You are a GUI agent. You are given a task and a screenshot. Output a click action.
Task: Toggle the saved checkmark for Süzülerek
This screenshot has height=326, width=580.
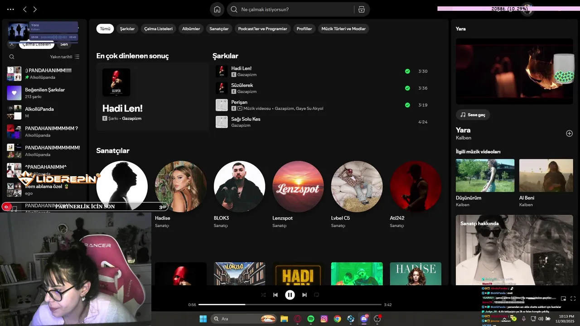coord(407,88)
